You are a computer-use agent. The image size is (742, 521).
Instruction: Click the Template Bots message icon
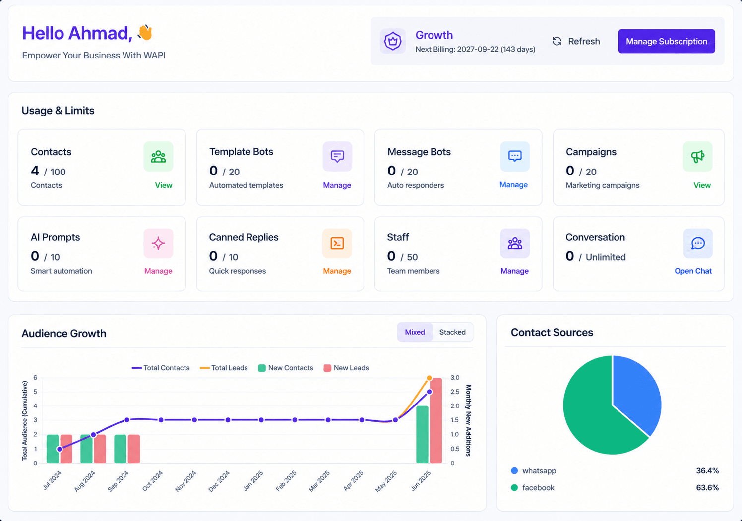coord(337,157)
